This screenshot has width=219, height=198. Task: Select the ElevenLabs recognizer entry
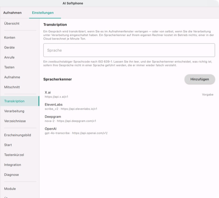point(129,107)
